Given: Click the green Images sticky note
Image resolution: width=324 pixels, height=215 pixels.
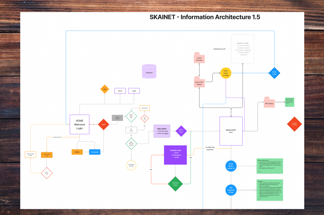Looking at the screenshot, I should tap(270, 190).
